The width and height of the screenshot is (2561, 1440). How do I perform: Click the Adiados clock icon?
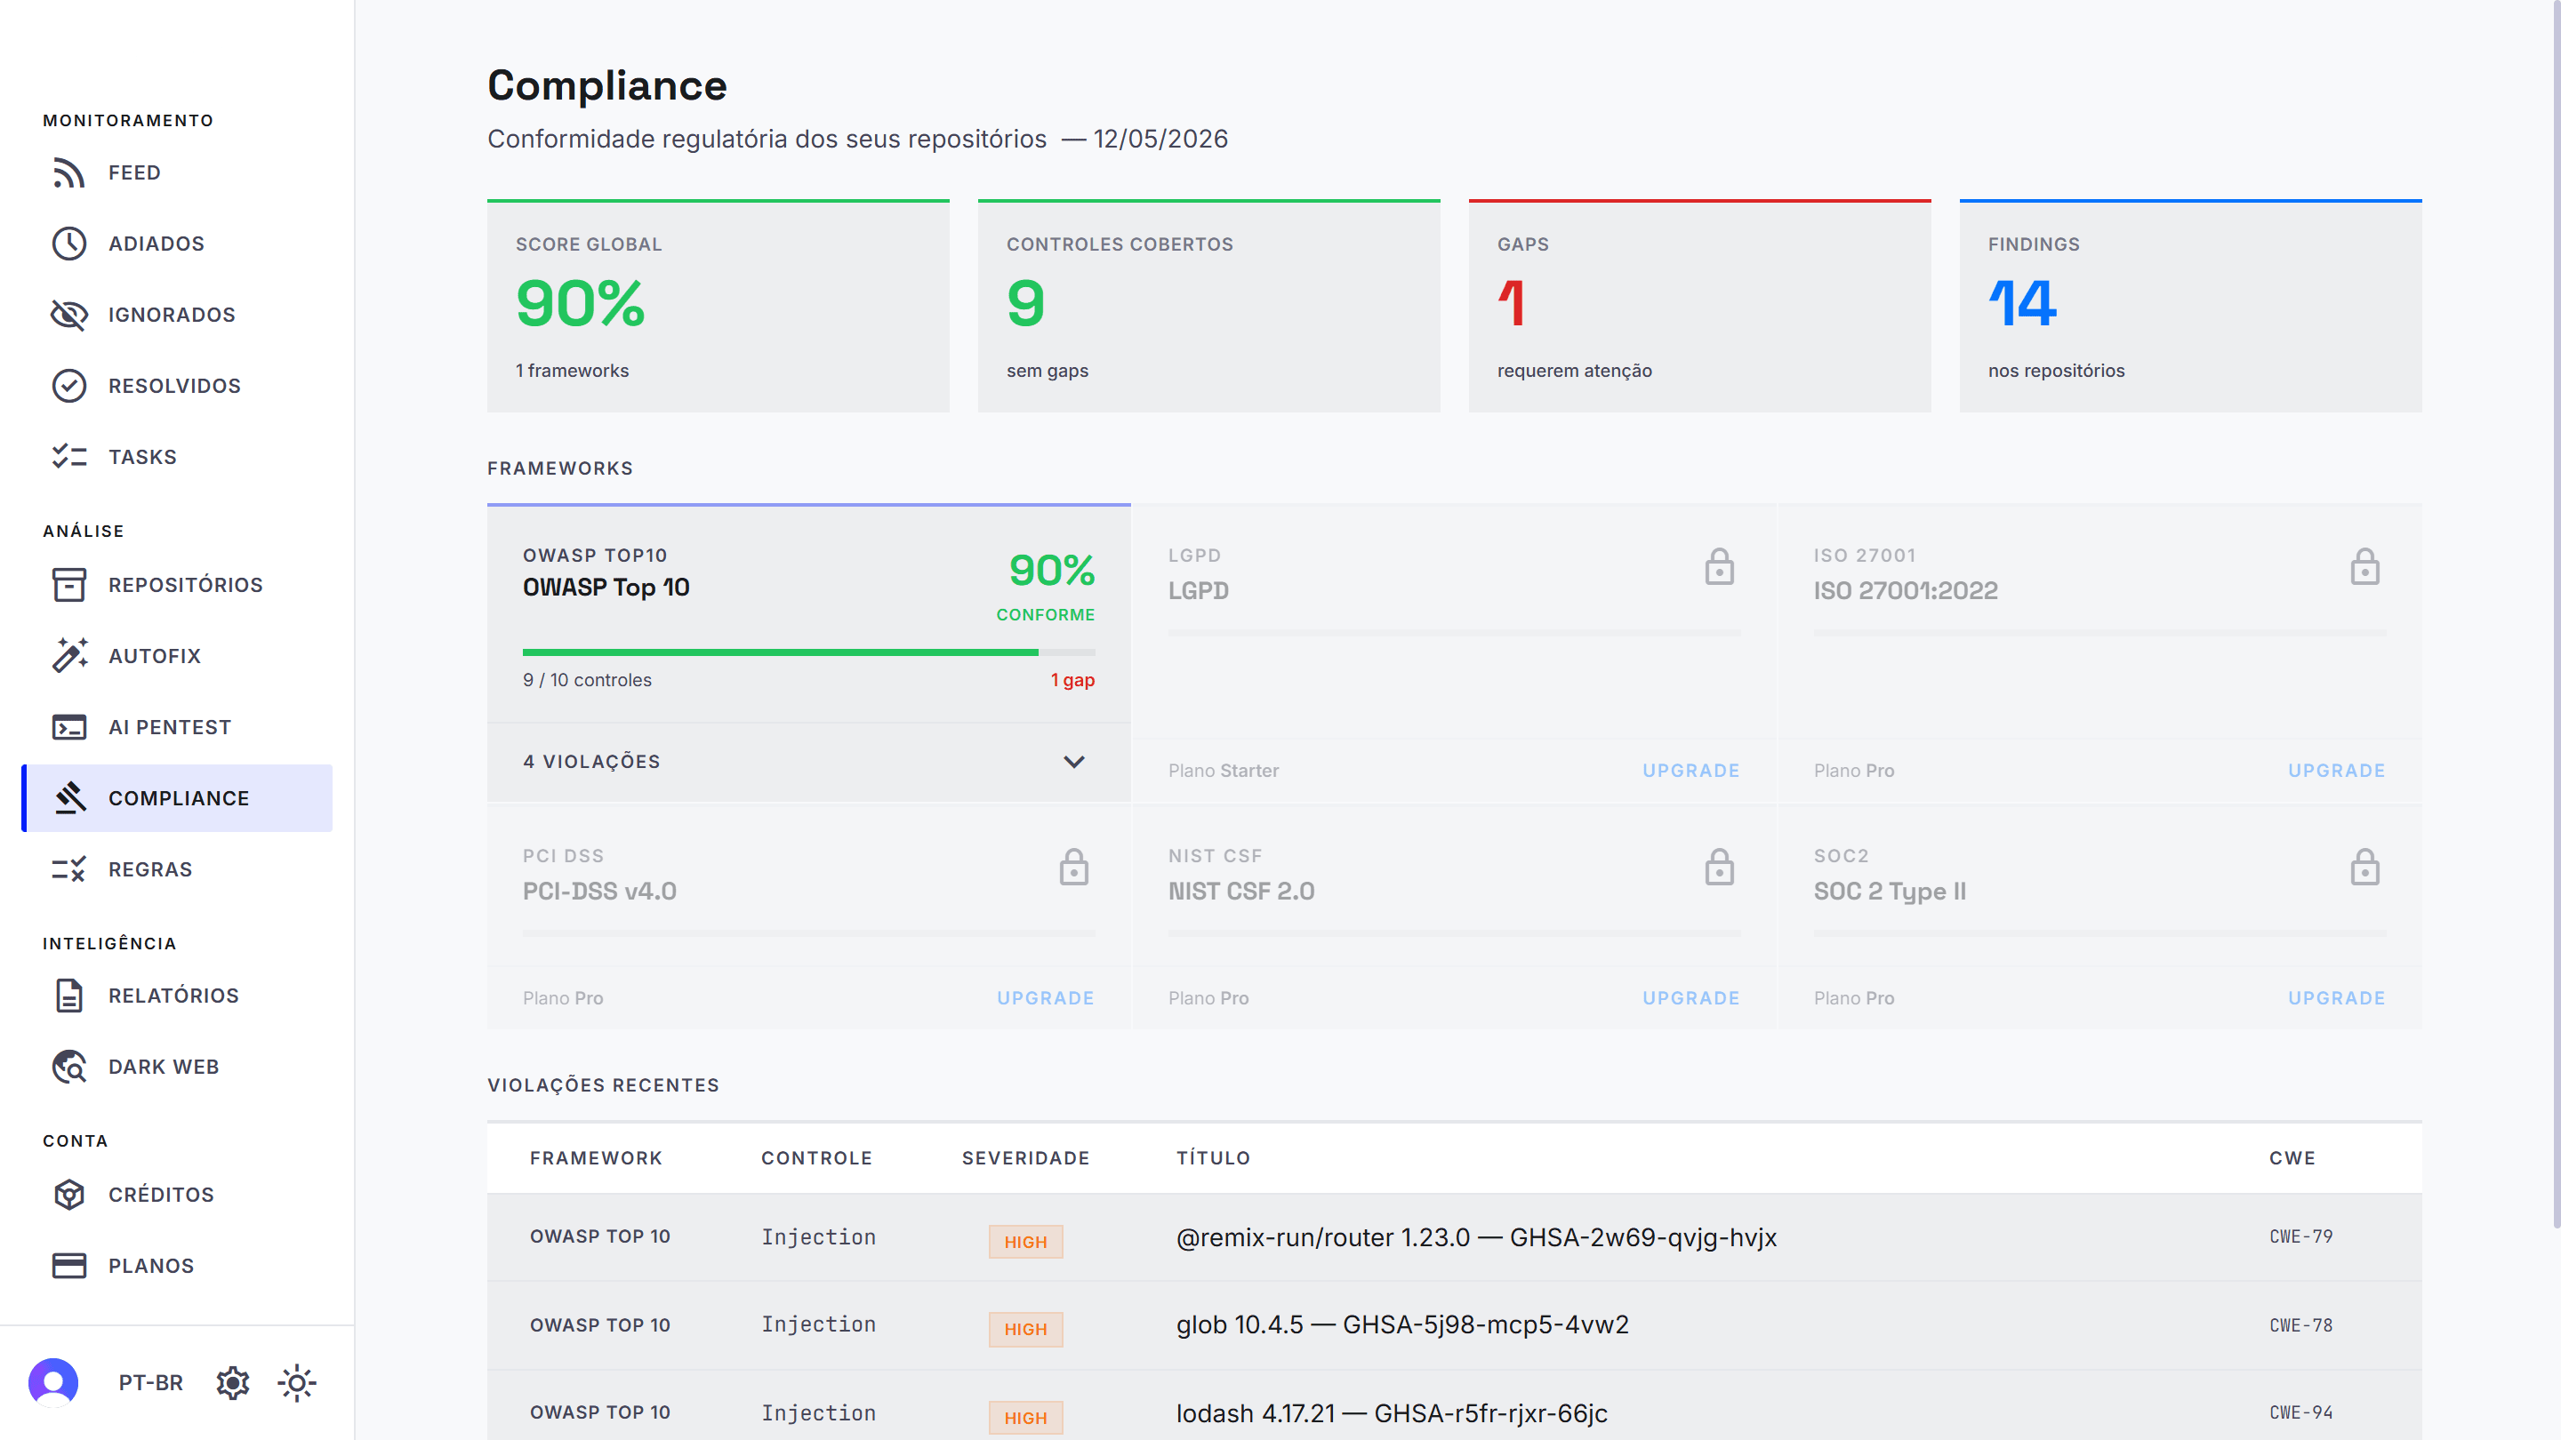point(68,244)
